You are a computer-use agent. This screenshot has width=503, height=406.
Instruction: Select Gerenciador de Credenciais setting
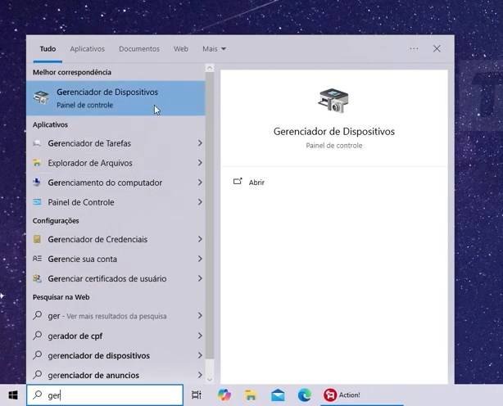116,239
